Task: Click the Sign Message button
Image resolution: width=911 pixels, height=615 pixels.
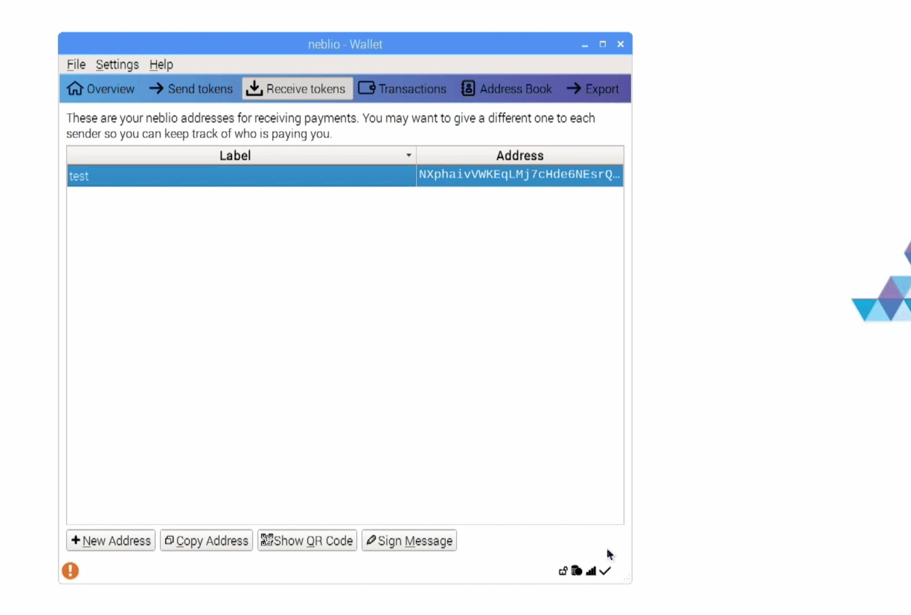Action: pos(409,540)
